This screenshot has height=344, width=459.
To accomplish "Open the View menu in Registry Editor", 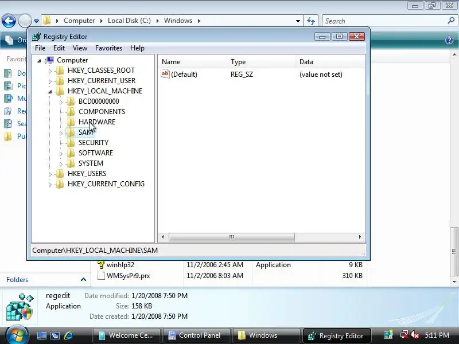I will pos(80,48).
